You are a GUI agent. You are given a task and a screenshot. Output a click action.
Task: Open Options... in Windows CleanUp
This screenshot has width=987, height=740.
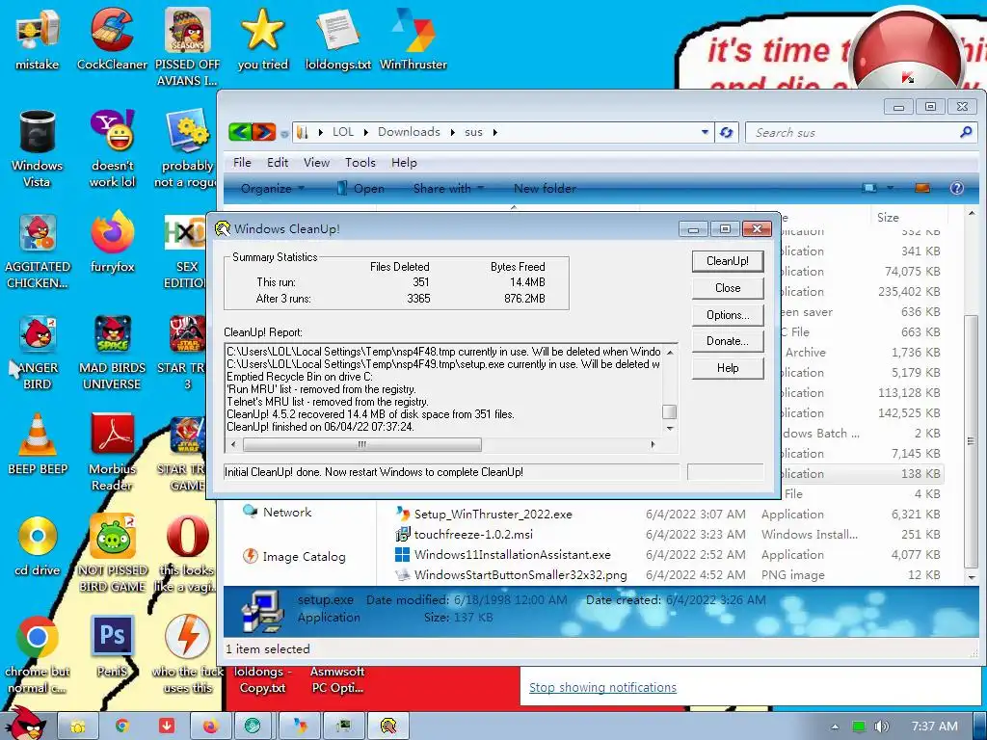point(728,315)
